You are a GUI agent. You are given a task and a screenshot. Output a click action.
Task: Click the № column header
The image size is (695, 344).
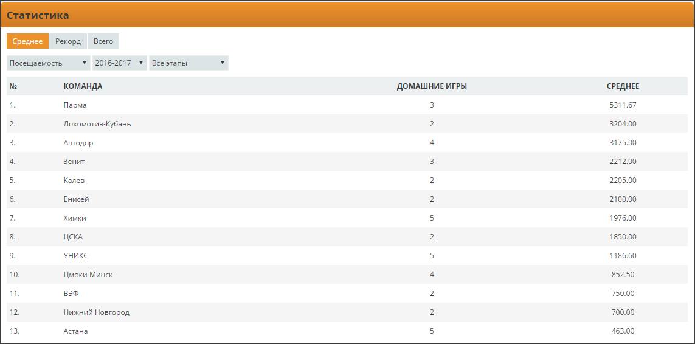tap(13, 86)
